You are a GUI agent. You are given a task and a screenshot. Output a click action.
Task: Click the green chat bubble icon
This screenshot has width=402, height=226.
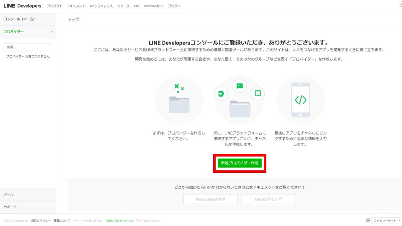pyautogui.click(x=240, y=86)
